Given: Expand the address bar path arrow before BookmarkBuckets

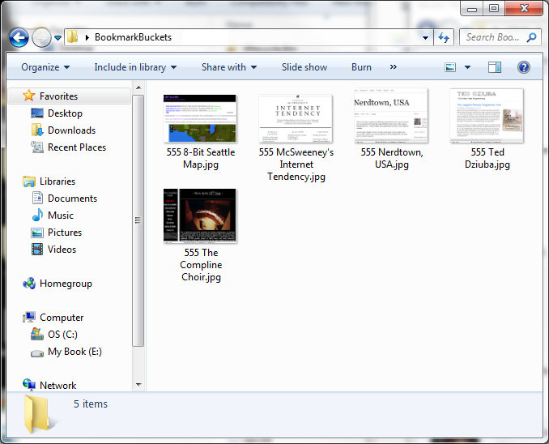Looking at the screenshot, I should coord(87,37).
